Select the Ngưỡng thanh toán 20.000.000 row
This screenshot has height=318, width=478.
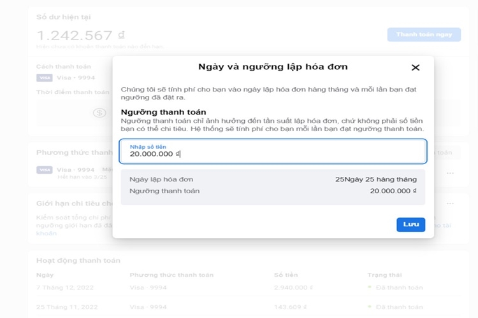tap(273, 191)
